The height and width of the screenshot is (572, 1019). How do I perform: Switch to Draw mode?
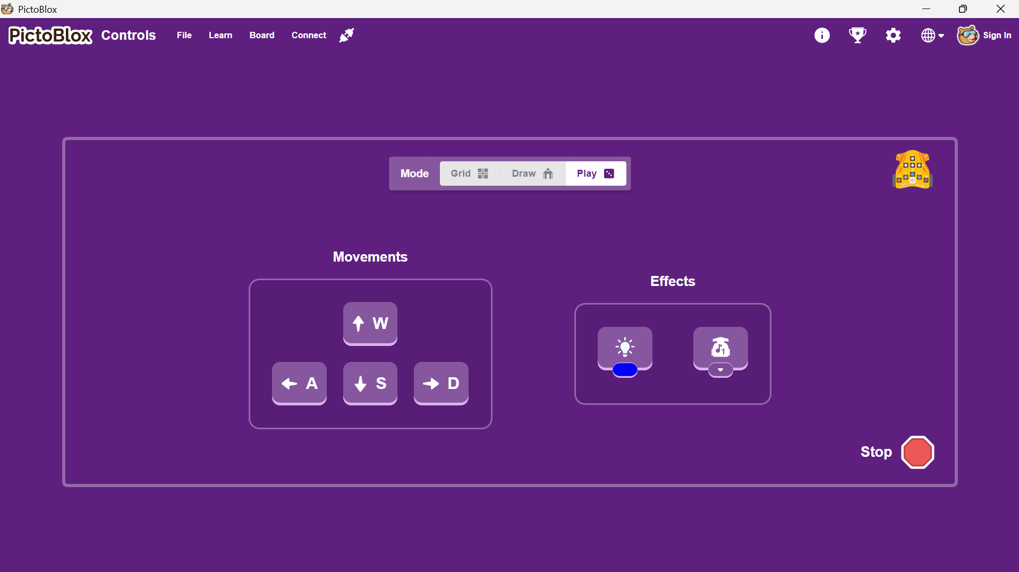point(532,174)
